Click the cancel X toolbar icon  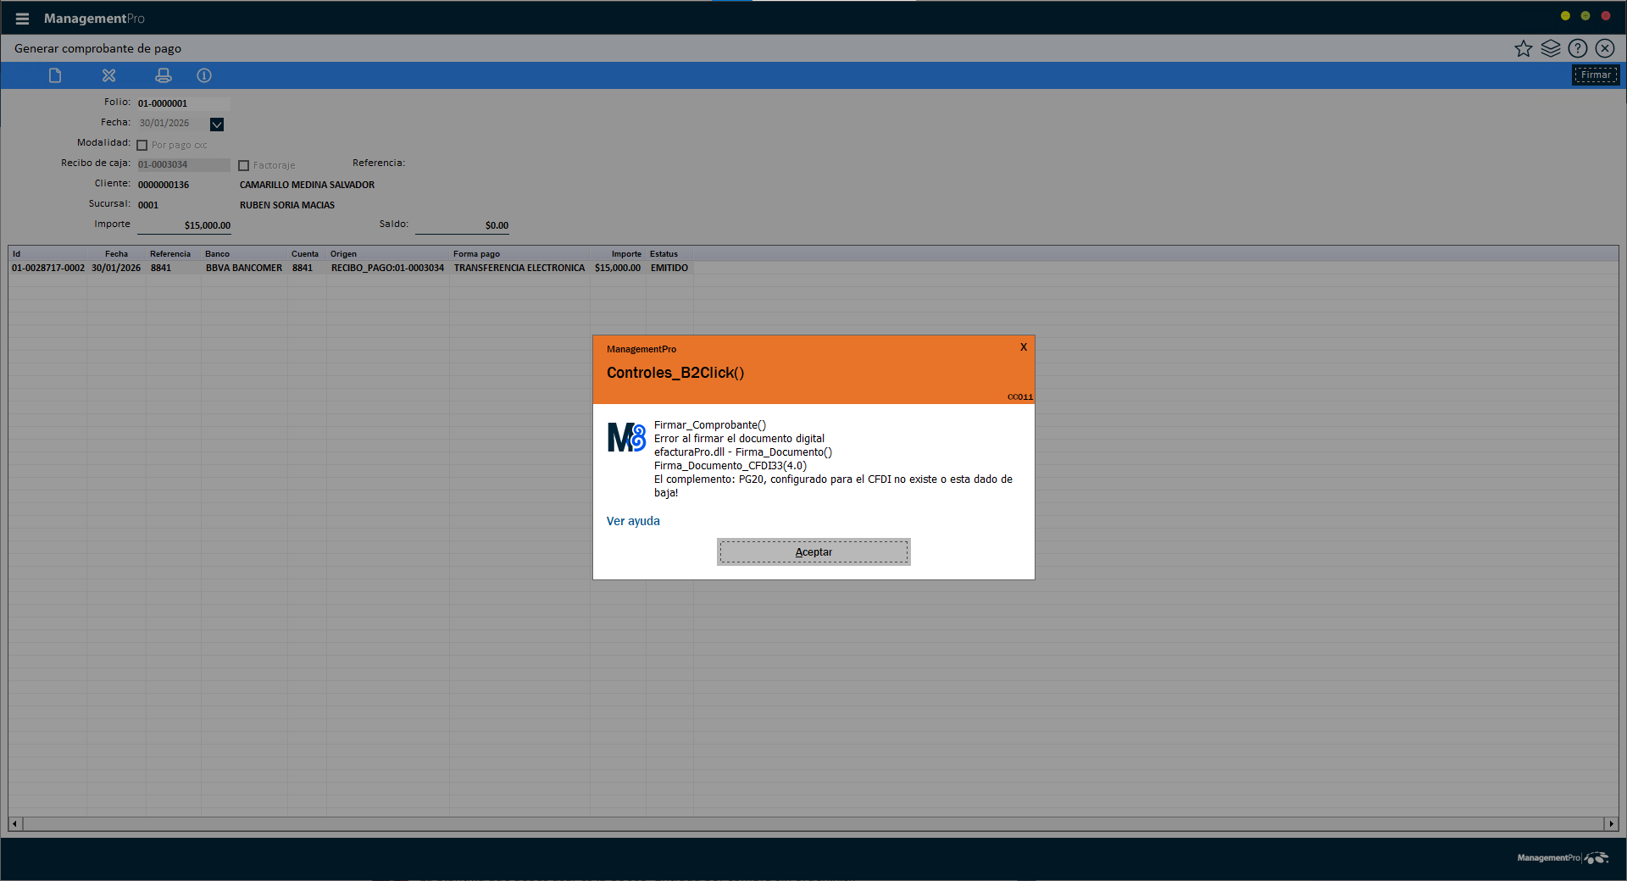(x=108, y=75)
